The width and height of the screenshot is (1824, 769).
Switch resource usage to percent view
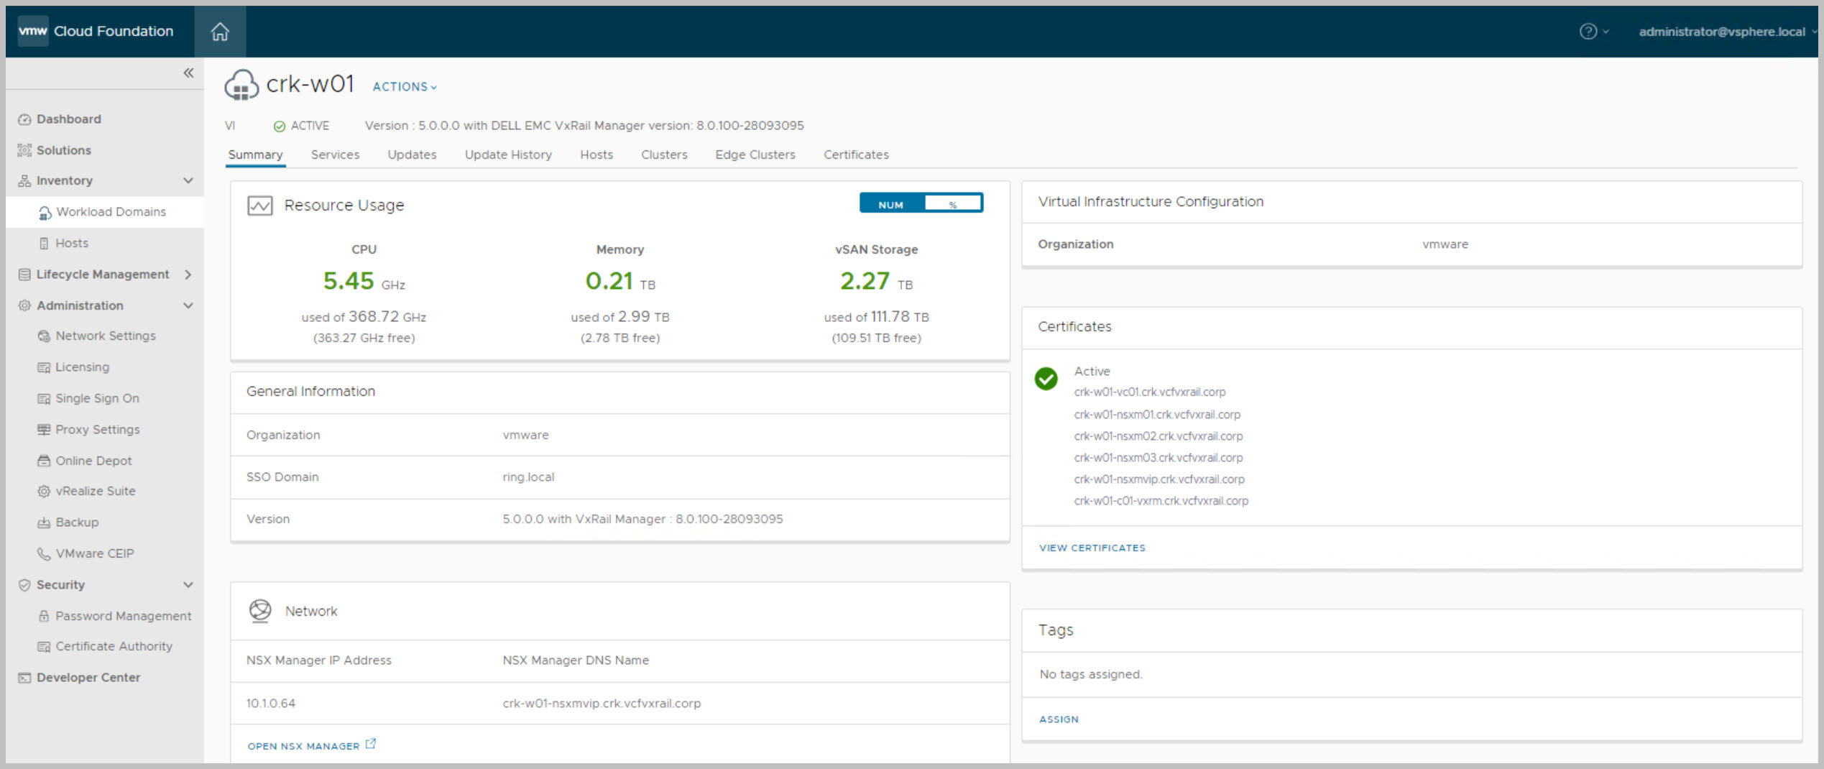[x=952, y=205]
